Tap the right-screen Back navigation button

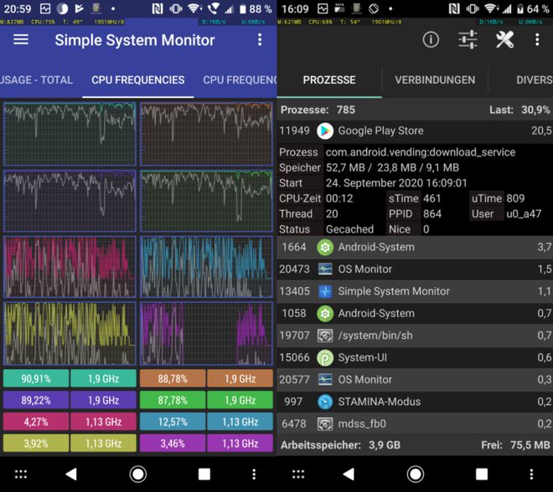pyautogui.click(x=349, y=474)
